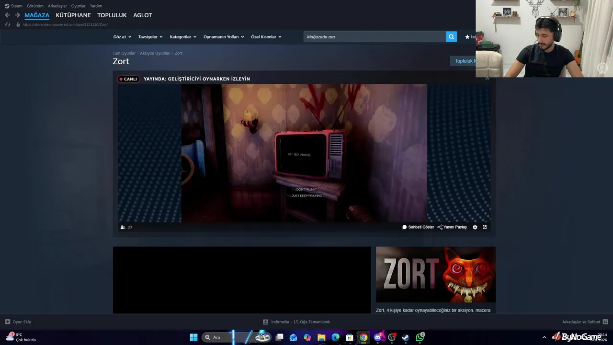Open Microsoft Edge from the taskbar
Screen dimensions: 613x345
tap(336, 337)
